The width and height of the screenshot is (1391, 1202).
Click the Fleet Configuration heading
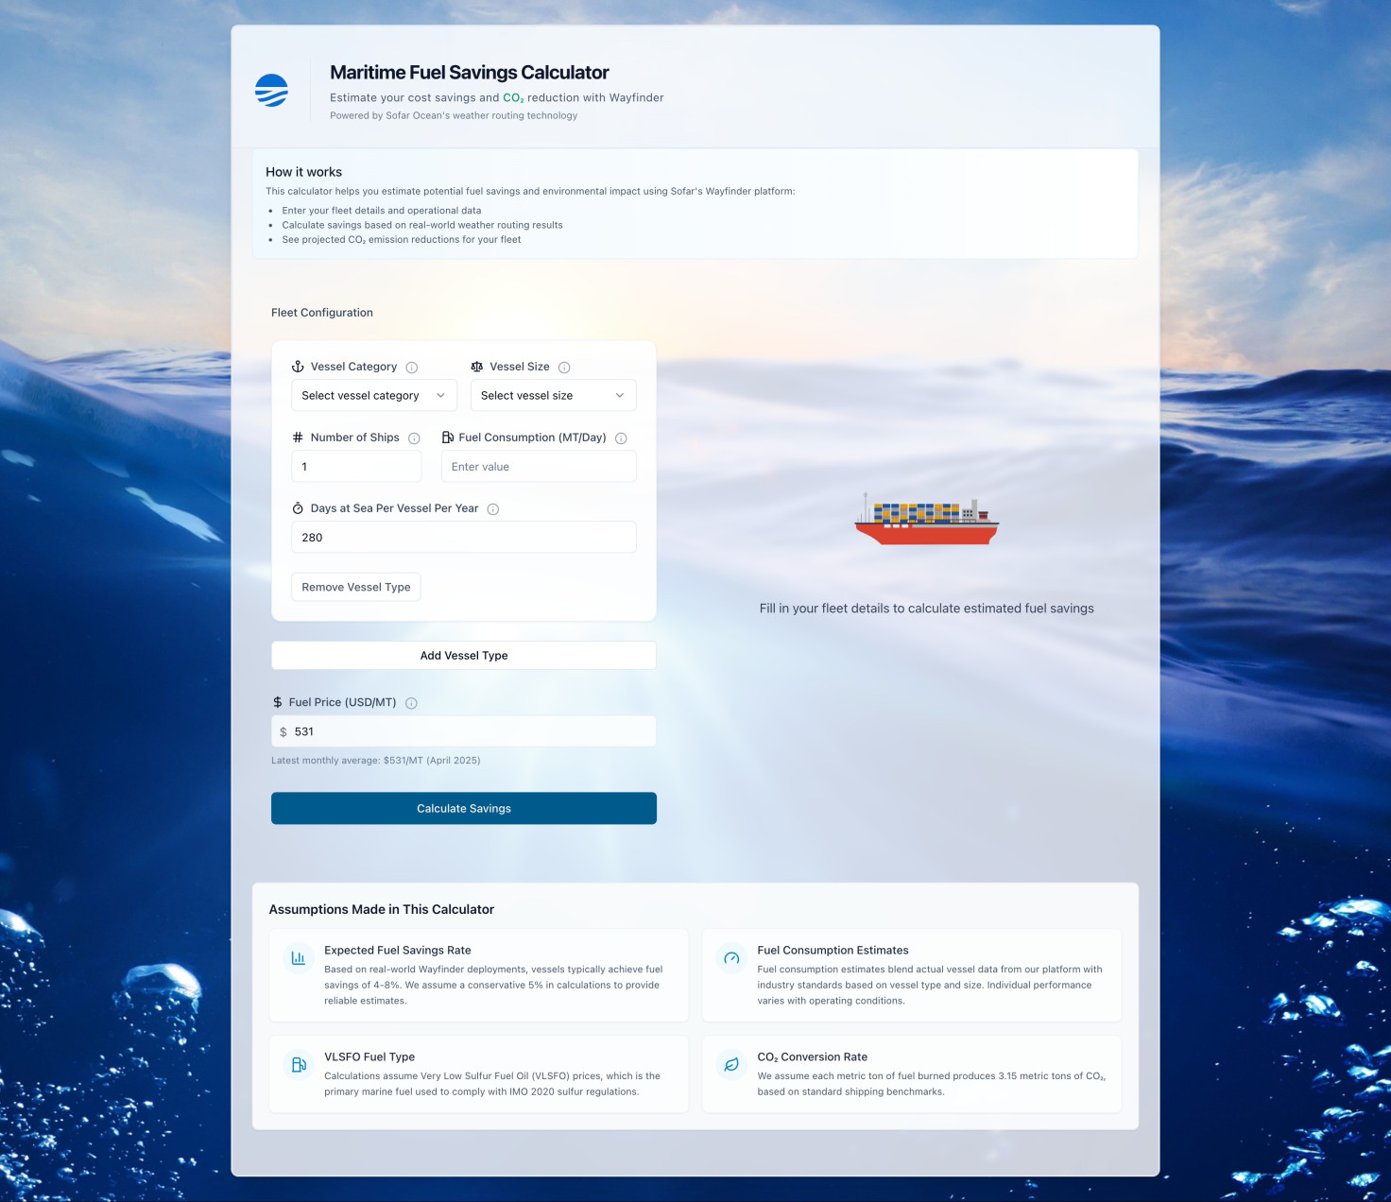(x=322, y=313)
